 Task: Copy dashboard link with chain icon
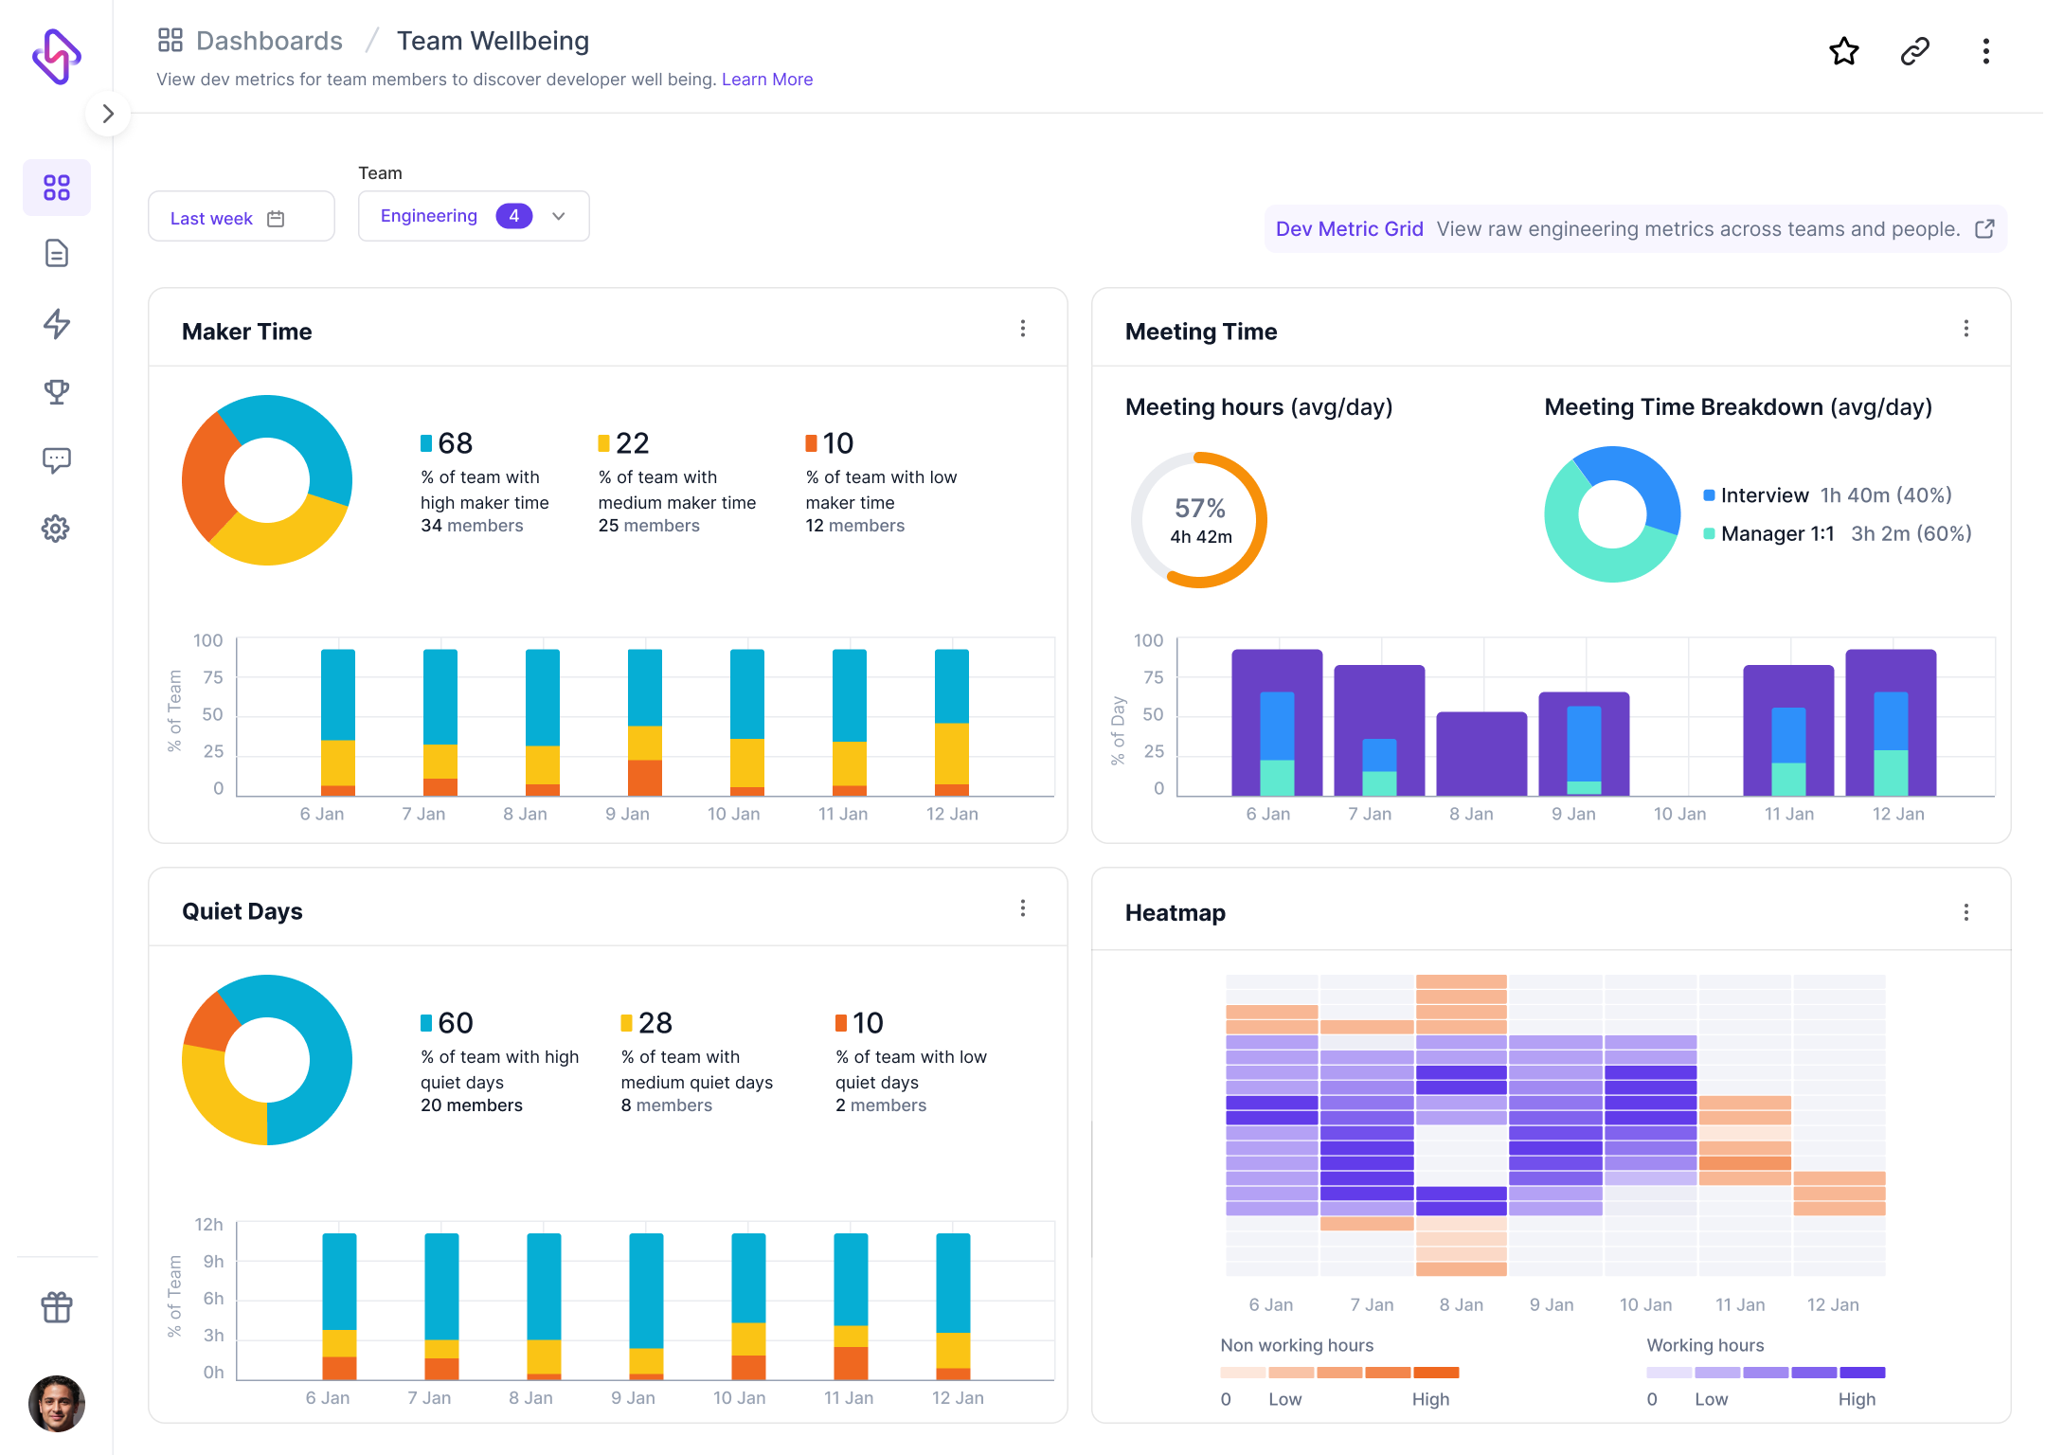pyautogui.click(x=1914, y=51)
